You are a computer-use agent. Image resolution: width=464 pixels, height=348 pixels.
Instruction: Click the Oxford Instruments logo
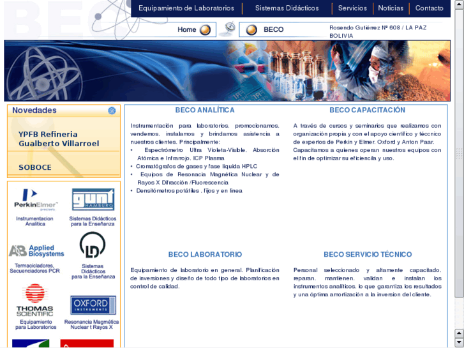point(93,305)
